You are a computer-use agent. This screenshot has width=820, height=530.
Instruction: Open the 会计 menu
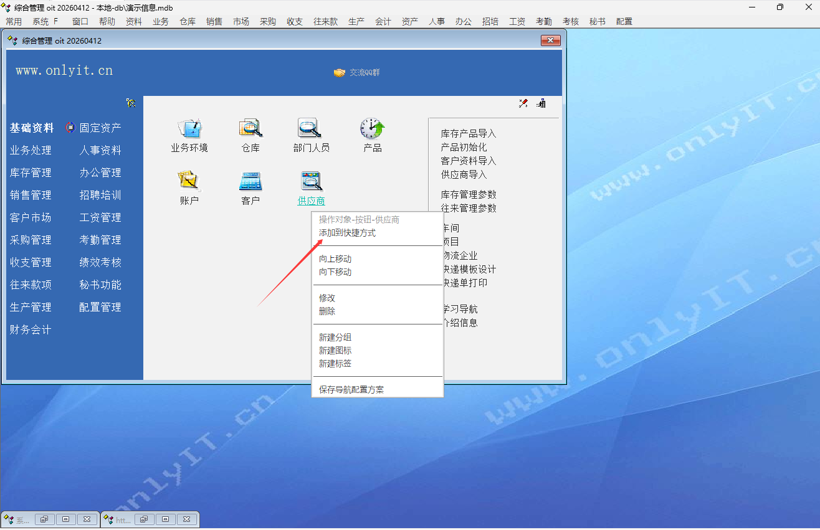point(383,21)
